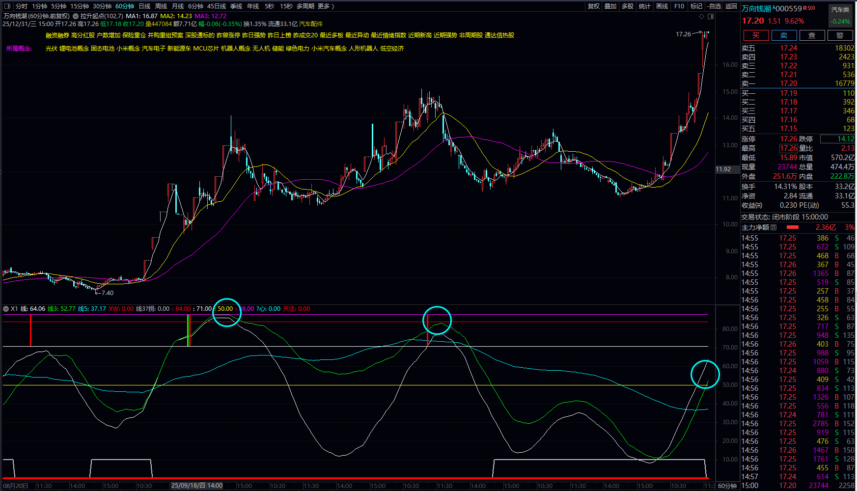The image size is (857, 491).
Task: Click the 返回 back button
Action: tap(731, 6)
